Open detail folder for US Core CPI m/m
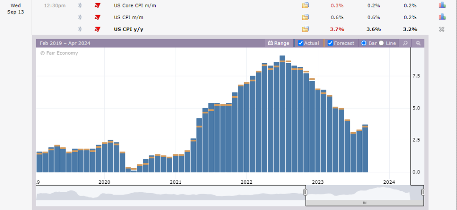Image resolution: width=457 pixels, height=210 pixels. point(305,5)
